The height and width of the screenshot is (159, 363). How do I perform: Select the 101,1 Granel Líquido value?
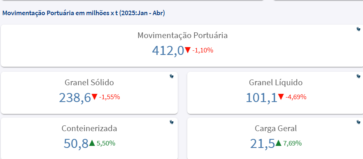[x=261, y=98]
